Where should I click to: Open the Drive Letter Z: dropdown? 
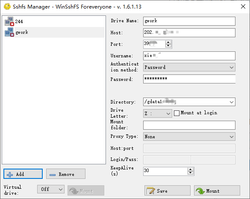click(x=158, y=113)
